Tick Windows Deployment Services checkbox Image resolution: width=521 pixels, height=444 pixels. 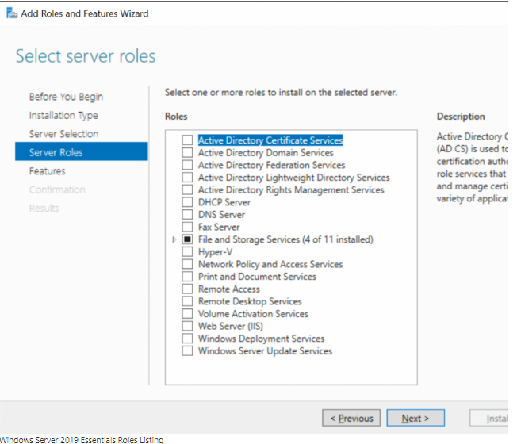pyautogui.click(x=187, y=339)
